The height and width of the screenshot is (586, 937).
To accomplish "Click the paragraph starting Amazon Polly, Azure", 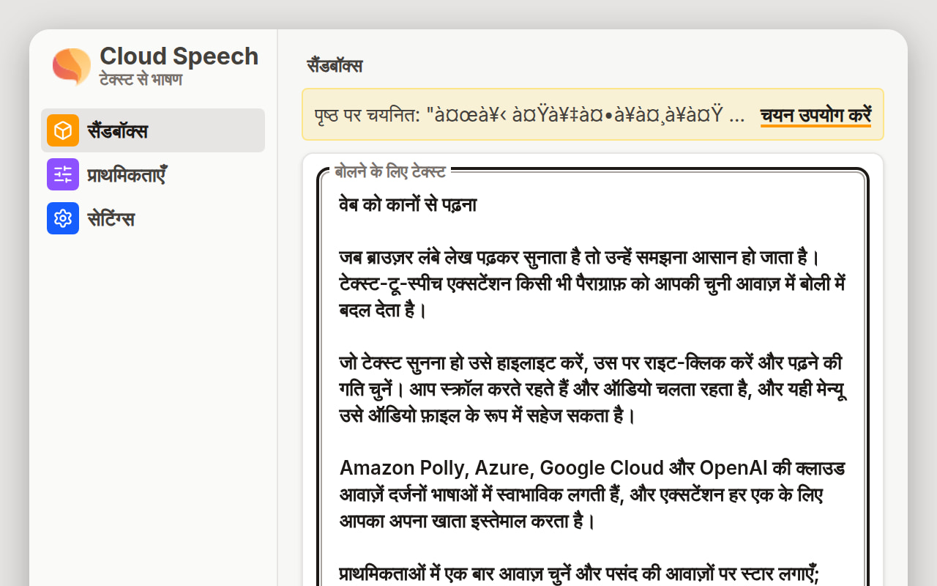I will click(593, 494).
